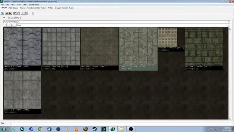The image size is (234, 132).
Task: Open the media player orange play icon
Action: pyautogui.click(x=67, y=129)
